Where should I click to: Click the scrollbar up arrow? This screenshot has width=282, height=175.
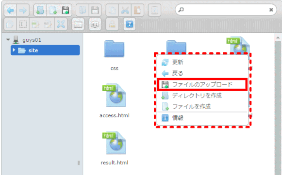[278, 37]
